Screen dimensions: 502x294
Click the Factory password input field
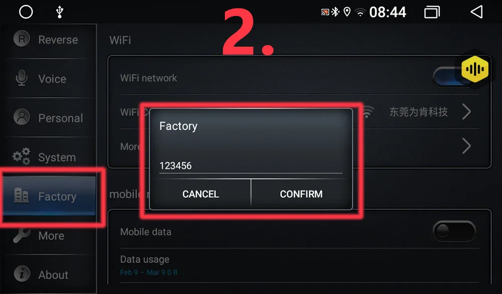coord(250,166)
